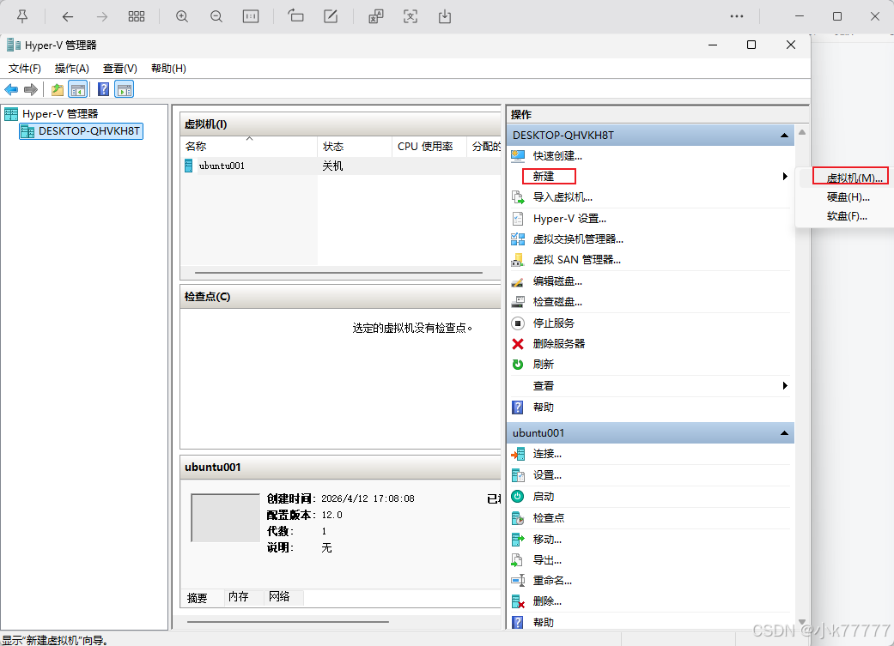Click 重命名... action for ubuntu001
The image size is (894, 646).
[x=552, y=581]
